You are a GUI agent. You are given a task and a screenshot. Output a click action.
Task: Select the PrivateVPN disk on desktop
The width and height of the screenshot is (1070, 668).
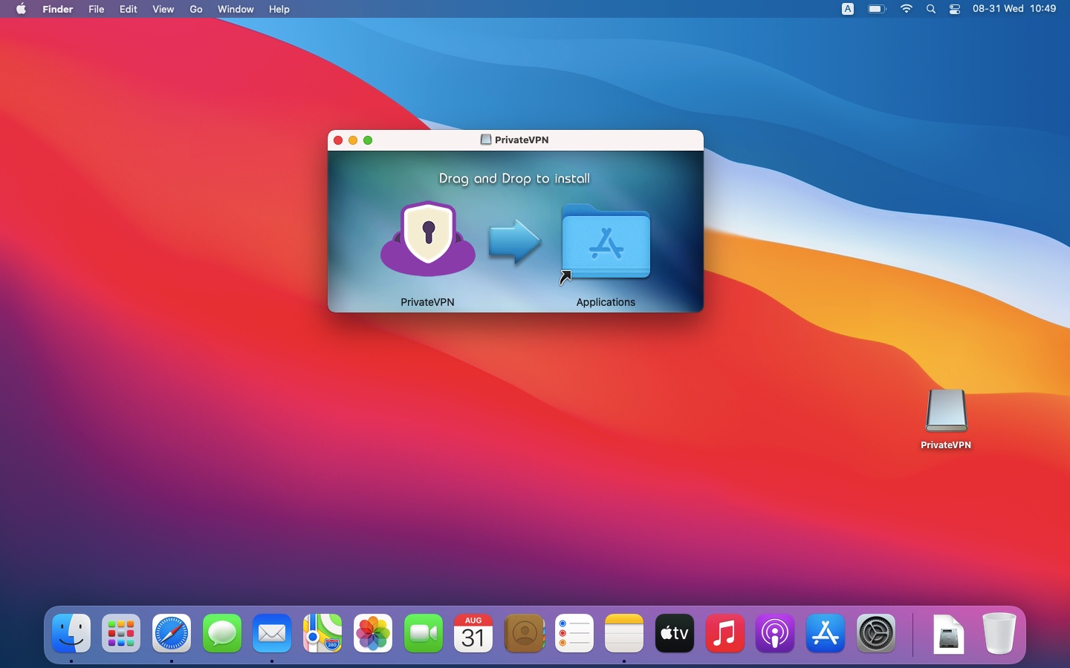946,411
